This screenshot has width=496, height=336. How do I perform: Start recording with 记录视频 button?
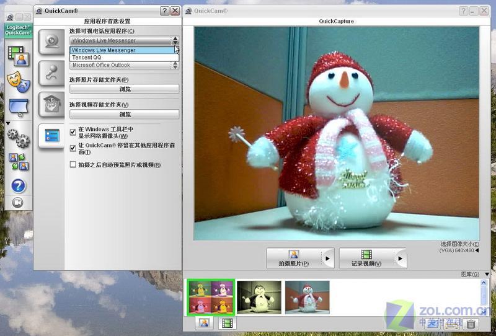(x=366, y=258)
